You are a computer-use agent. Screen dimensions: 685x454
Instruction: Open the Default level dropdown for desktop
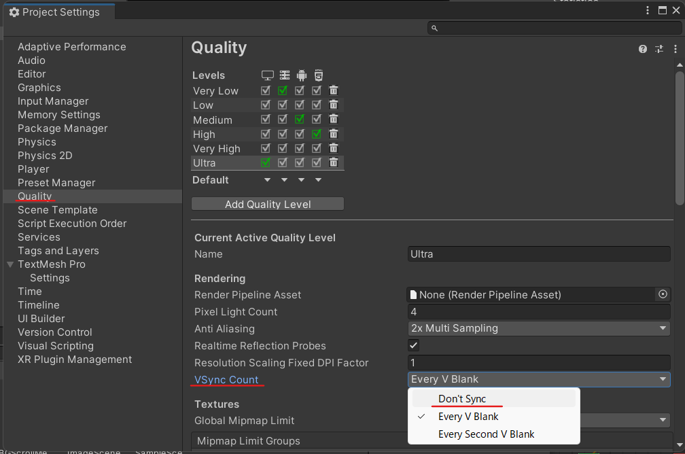pyautogui.click(x=267, y=180)
